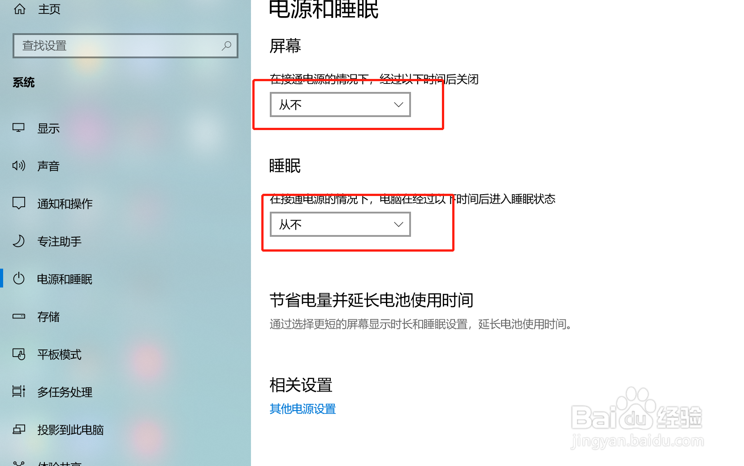
Task: Click the tablet mode icon for 平板模式
Action: click(x=18, y=354)
